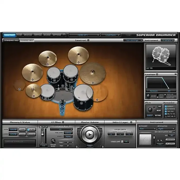This screenshot has width=180, height=180.
Task: Open menu arrow on the top-left crash cymbal
Action: (48, 64)
